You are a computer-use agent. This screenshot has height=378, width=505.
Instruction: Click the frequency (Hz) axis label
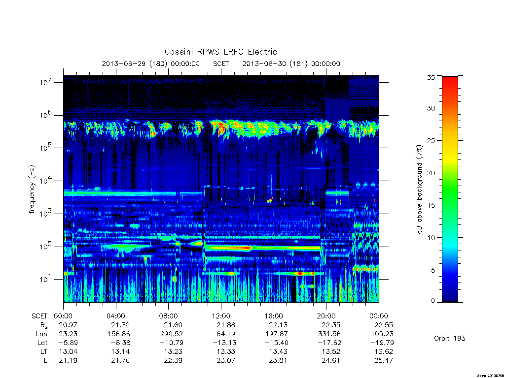[32, 189]
